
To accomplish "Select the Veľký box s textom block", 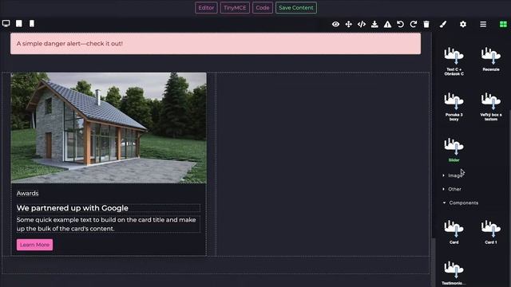I will point(491,107).
